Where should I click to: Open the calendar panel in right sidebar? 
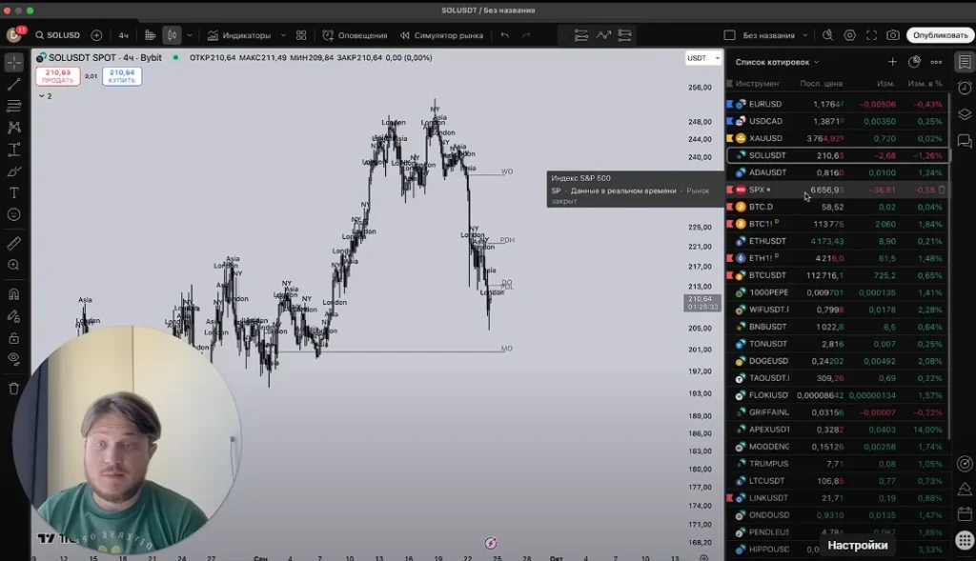click(965, 513)
